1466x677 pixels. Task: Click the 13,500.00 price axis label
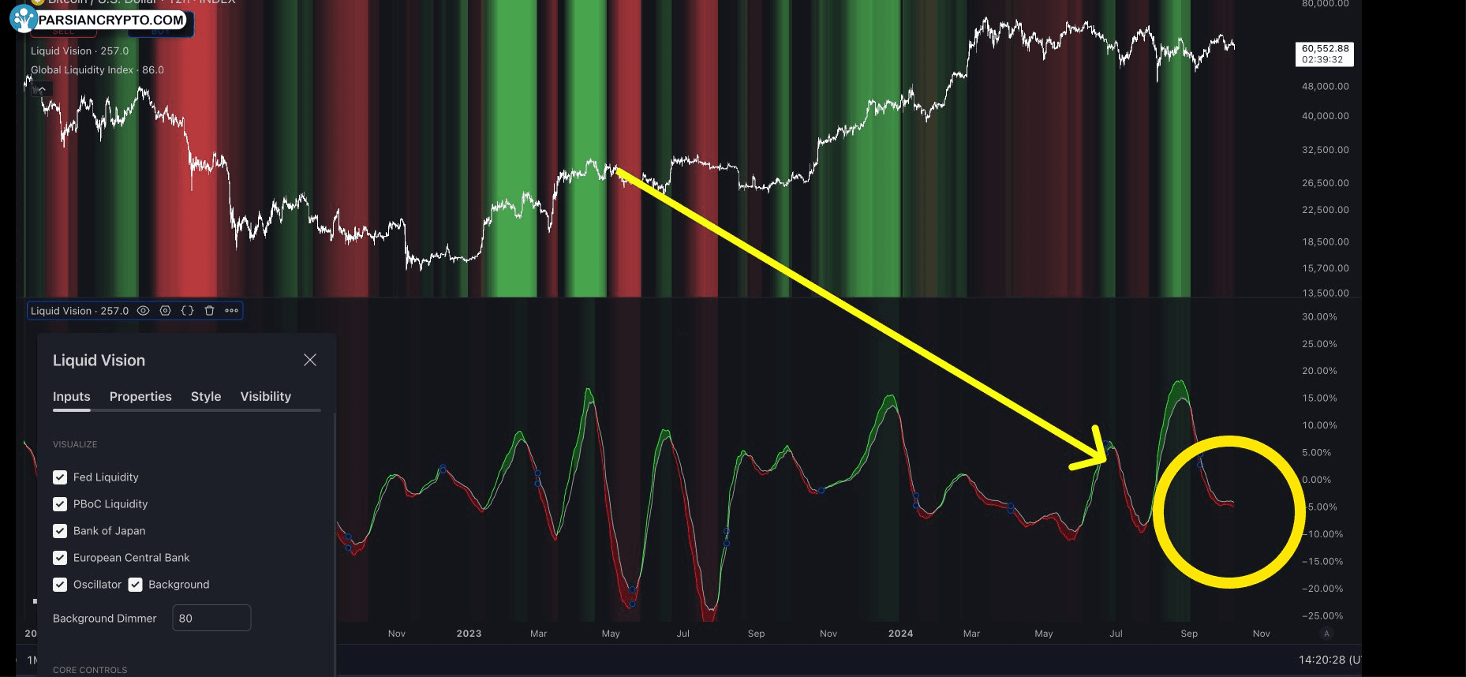click(1326, 294)
